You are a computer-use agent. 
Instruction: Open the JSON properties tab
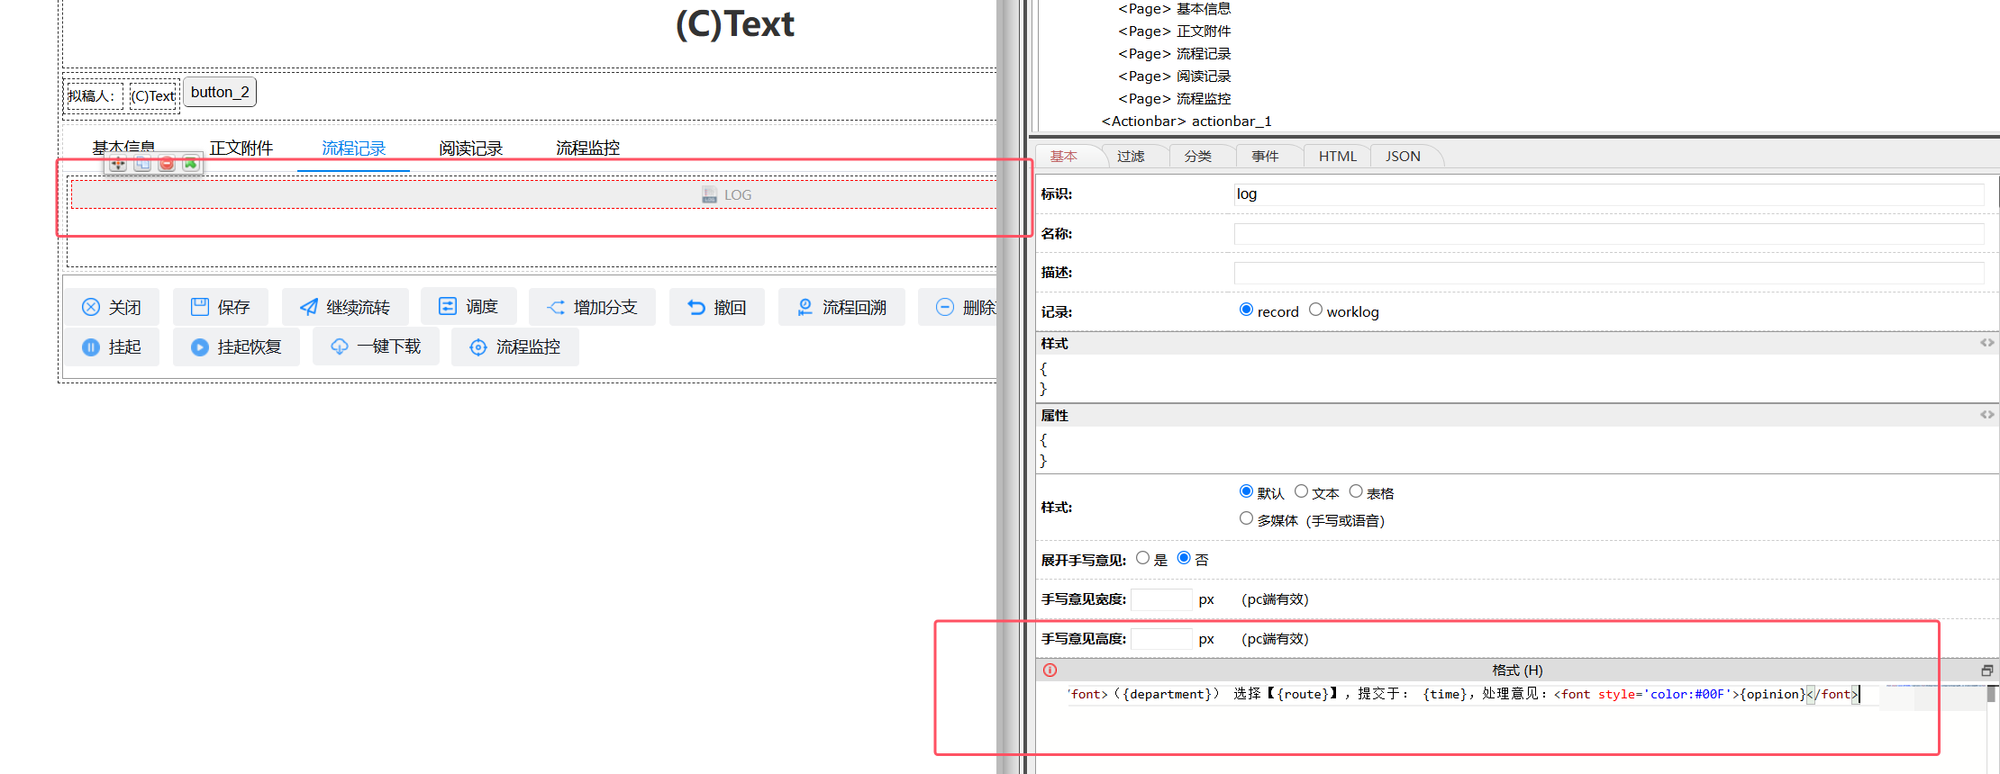pyautogui.click(x=1404, y=157)
